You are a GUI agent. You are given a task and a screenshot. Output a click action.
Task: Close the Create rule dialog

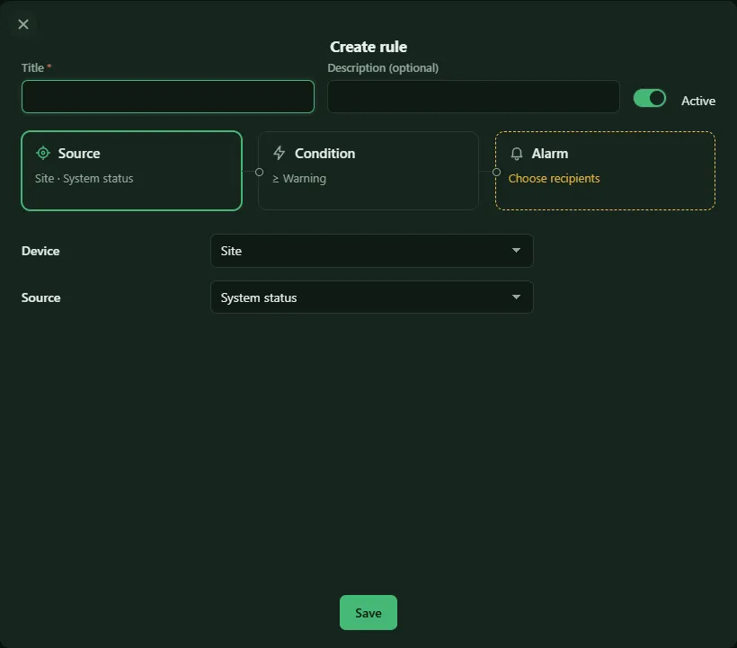click(x=23, y=24)
